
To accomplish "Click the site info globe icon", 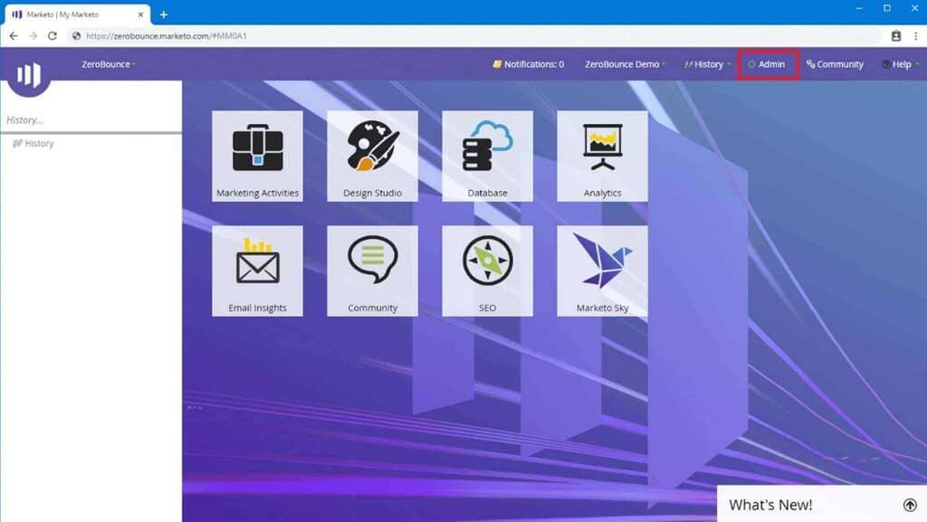I will coord(76,36).
